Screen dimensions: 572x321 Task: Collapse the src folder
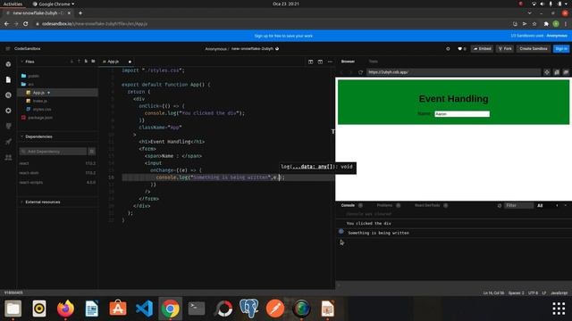[x=28, y=84]
